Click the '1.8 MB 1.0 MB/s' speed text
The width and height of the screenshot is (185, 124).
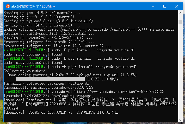click(103, 79)
